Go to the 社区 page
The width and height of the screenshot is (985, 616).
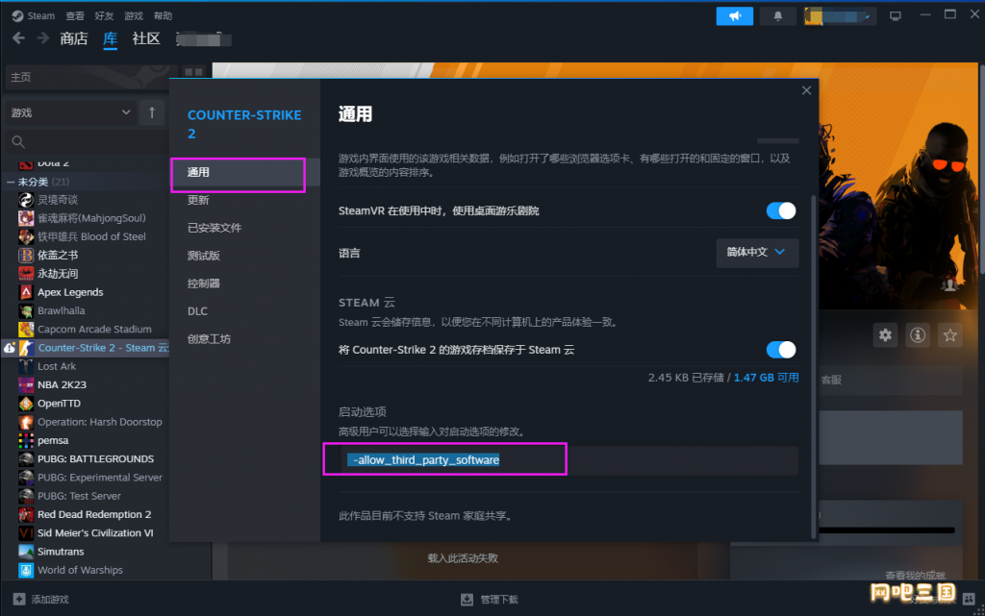[x=146, y=38]
